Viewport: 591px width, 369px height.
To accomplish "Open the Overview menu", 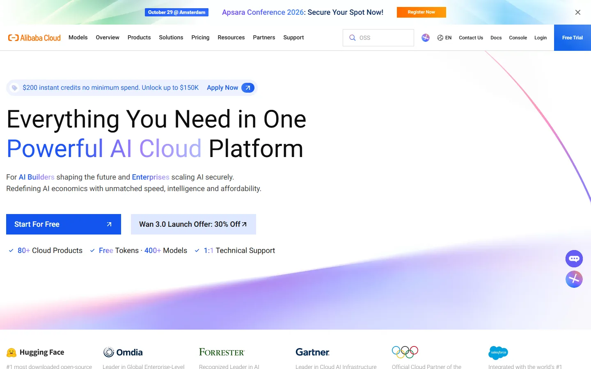I will click(108, 37).
